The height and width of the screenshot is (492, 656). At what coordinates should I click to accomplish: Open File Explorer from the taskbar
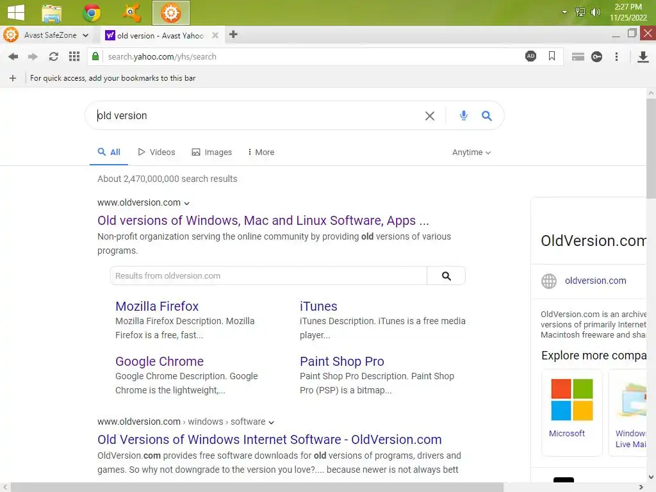(52, 13)
